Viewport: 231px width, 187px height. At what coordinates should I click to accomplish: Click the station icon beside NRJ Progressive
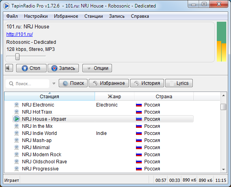pos(17,168)
